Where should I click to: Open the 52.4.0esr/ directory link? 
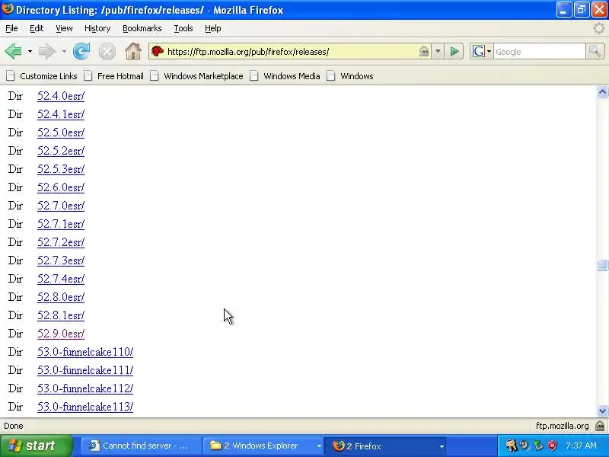point(61,96)
